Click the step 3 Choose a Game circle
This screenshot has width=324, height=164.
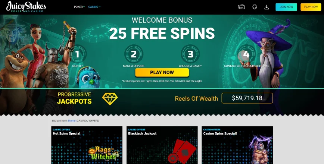coord(190,54)
